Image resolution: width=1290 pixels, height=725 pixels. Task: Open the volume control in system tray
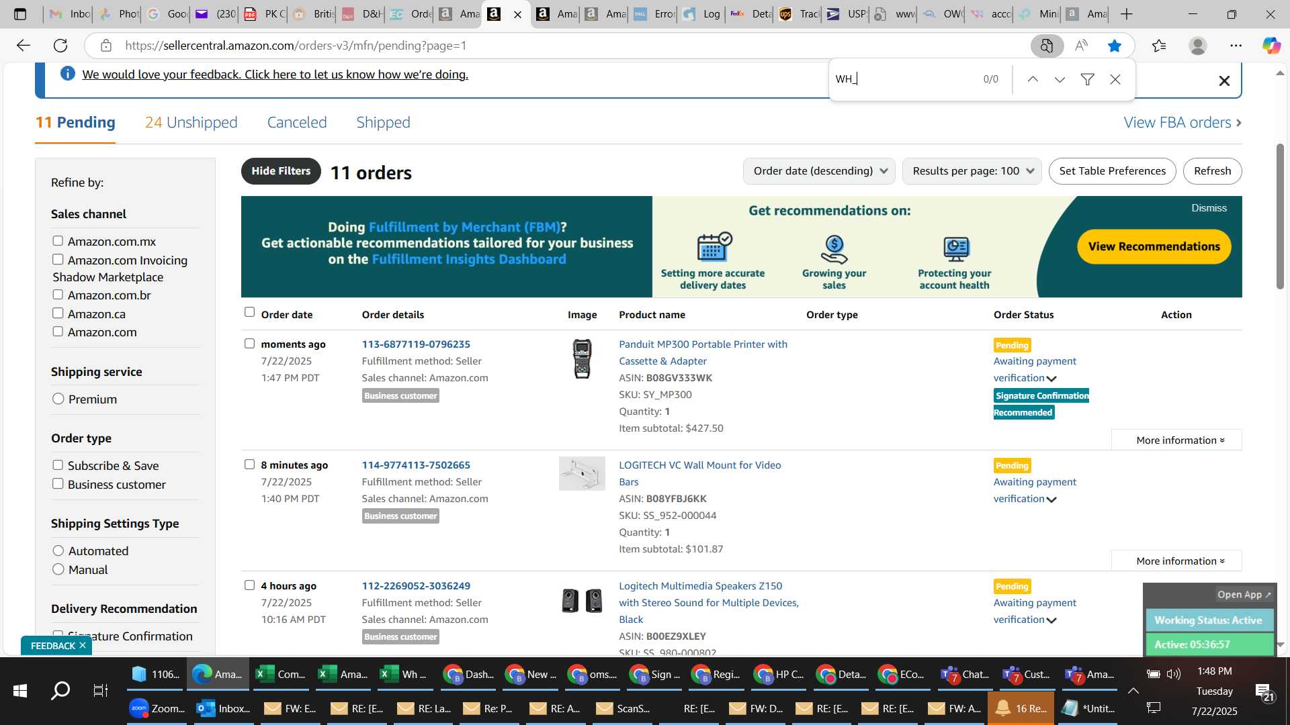1173,673
